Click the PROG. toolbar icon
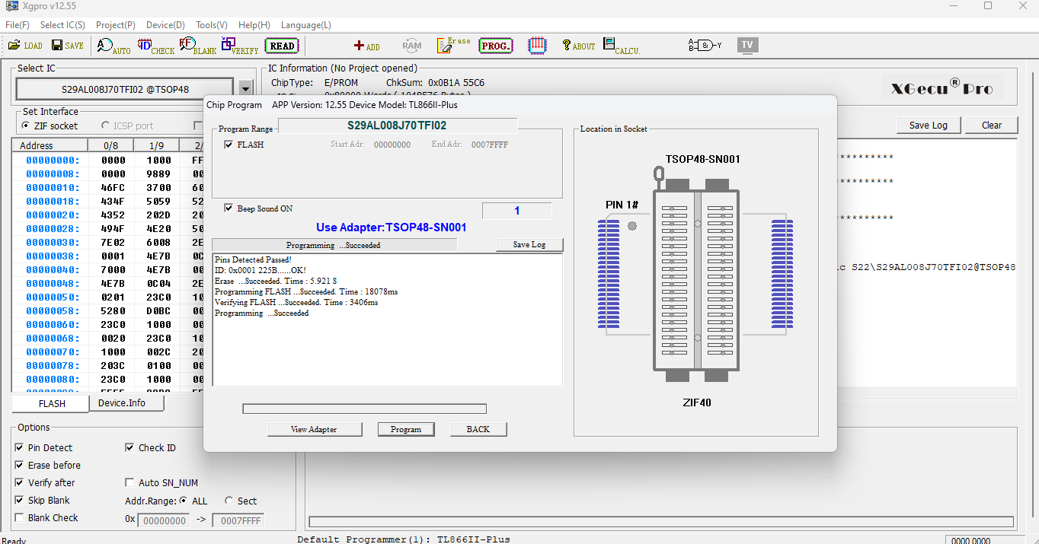This screenshot has width=1039, height=544. coord(495,45)
